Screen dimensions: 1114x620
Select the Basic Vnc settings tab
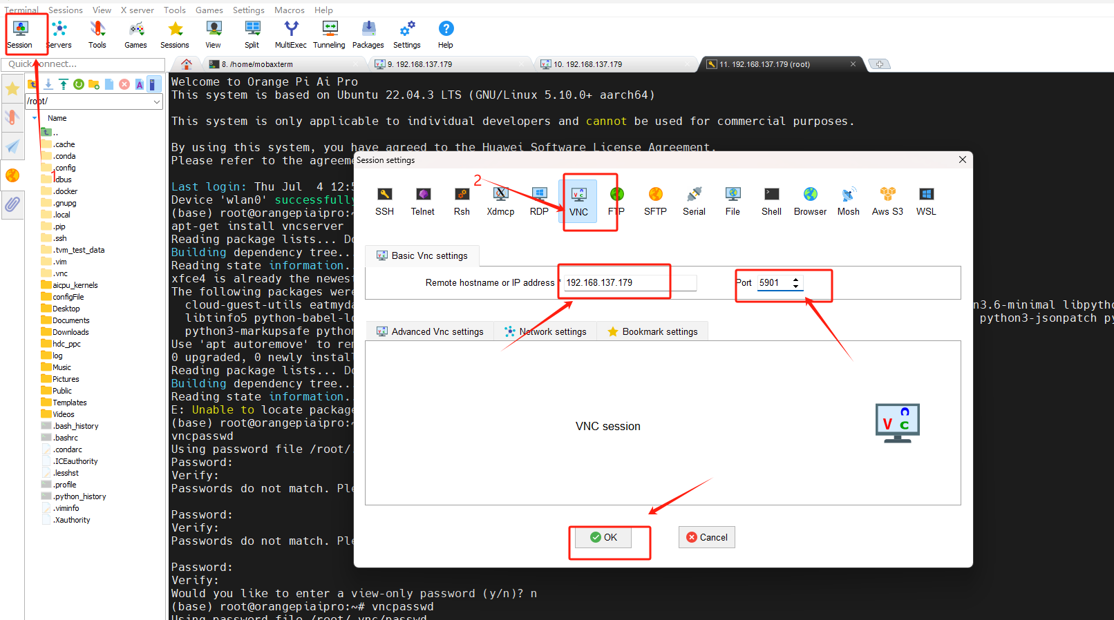(x=422, y=255)
